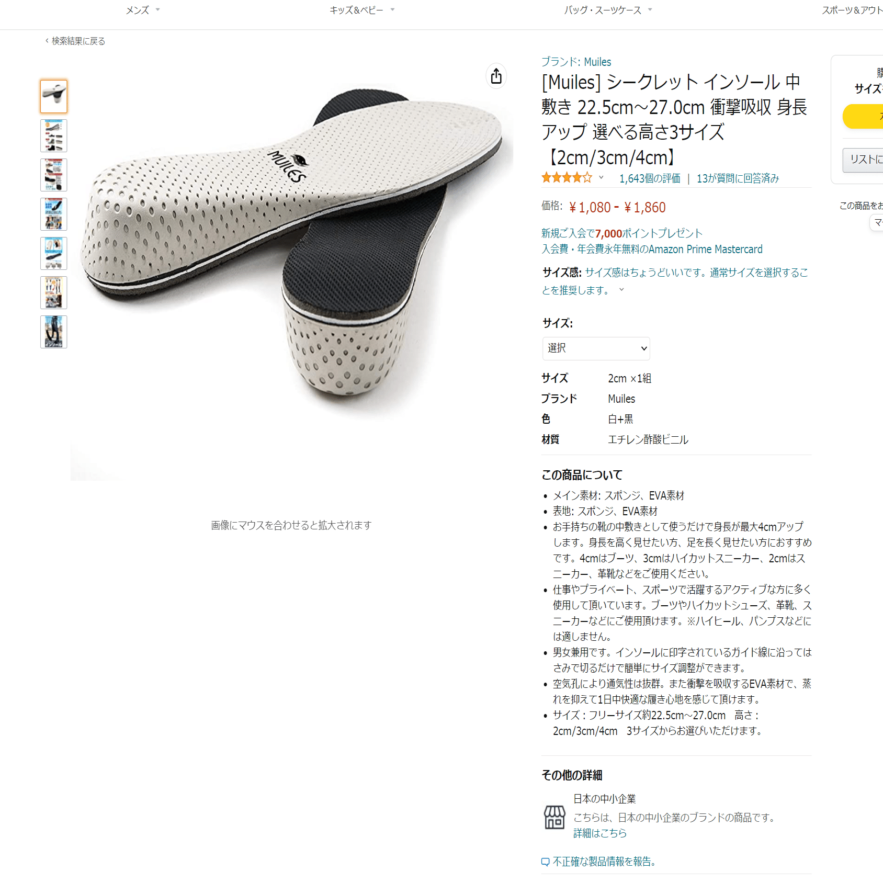Select the first insole thumbnail

click(54, 96)
